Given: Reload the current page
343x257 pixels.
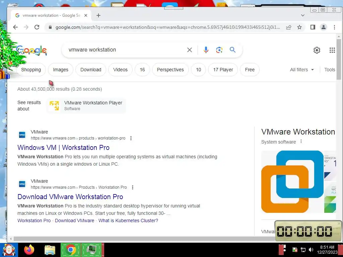Looking at the screenshot, I should (37, 27).
